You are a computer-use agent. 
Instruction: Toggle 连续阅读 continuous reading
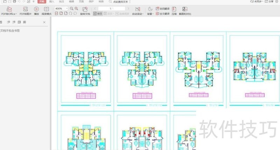(x=122, y=14)
